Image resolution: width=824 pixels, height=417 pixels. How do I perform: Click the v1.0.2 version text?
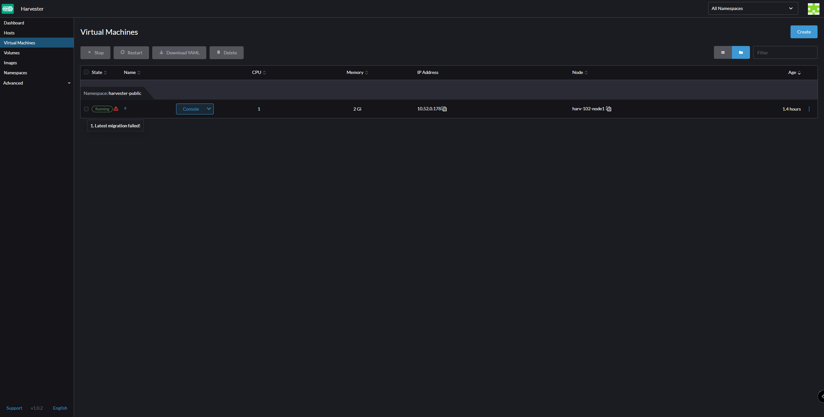pos(37,408)
